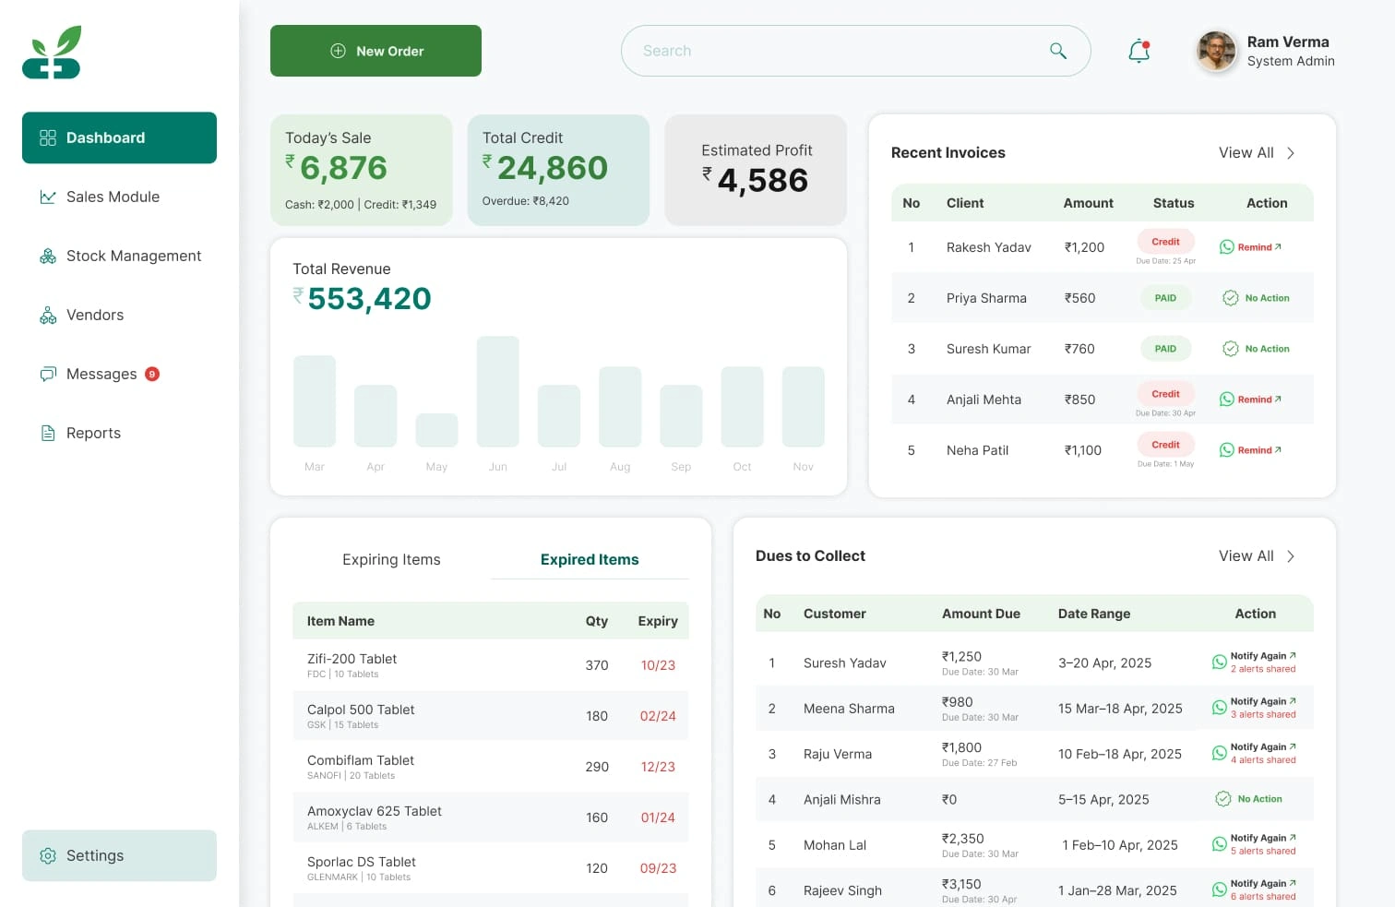Select the Mar revenue bar
Image resolution: width=1395 pixels, height=907 pixels.
pos(315,401)
